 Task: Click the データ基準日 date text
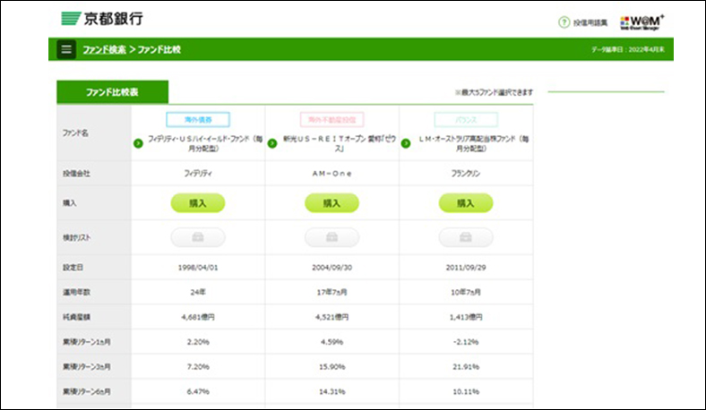click(628, 49)
